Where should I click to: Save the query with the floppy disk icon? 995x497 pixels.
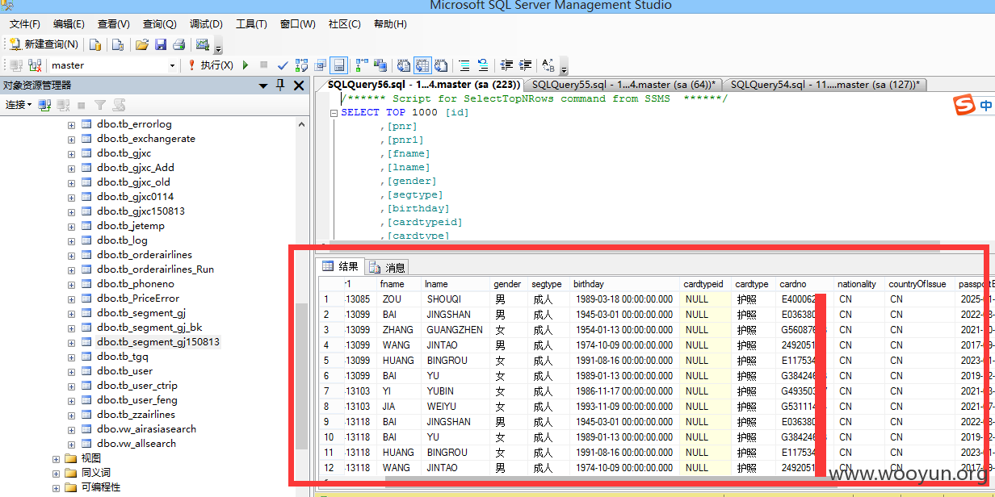tap(161, 44)
